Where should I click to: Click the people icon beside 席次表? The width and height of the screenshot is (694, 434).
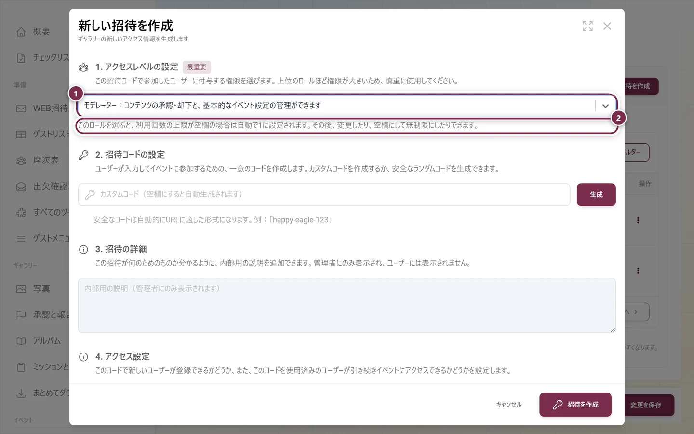tap(21, 161)
